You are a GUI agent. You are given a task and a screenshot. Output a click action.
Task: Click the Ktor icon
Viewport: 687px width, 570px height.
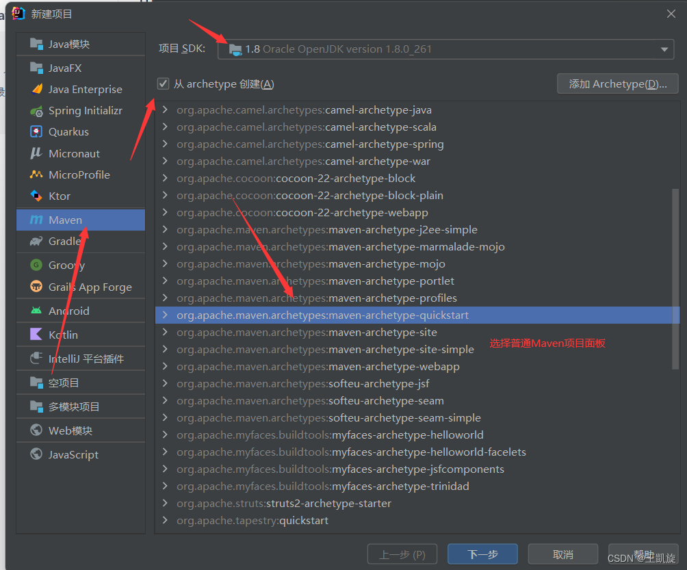(x=36, y=196)
